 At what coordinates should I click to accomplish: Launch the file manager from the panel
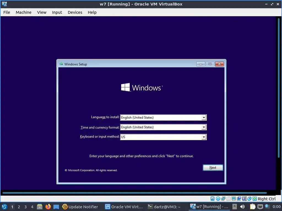(40, 207)
